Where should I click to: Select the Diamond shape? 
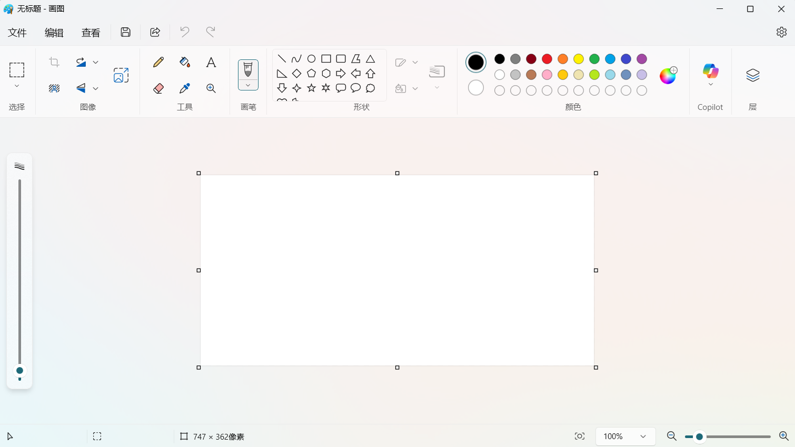point(296,74)
